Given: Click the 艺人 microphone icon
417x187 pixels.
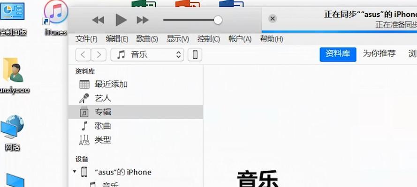Looking at the screenshot, I should (x=84, y=98).
